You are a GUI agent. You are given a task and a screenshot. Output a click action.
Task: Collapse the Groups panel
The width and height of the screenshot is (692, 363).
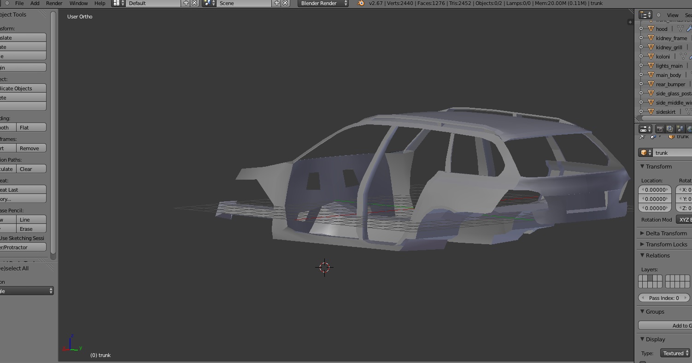tap(642, 311)
